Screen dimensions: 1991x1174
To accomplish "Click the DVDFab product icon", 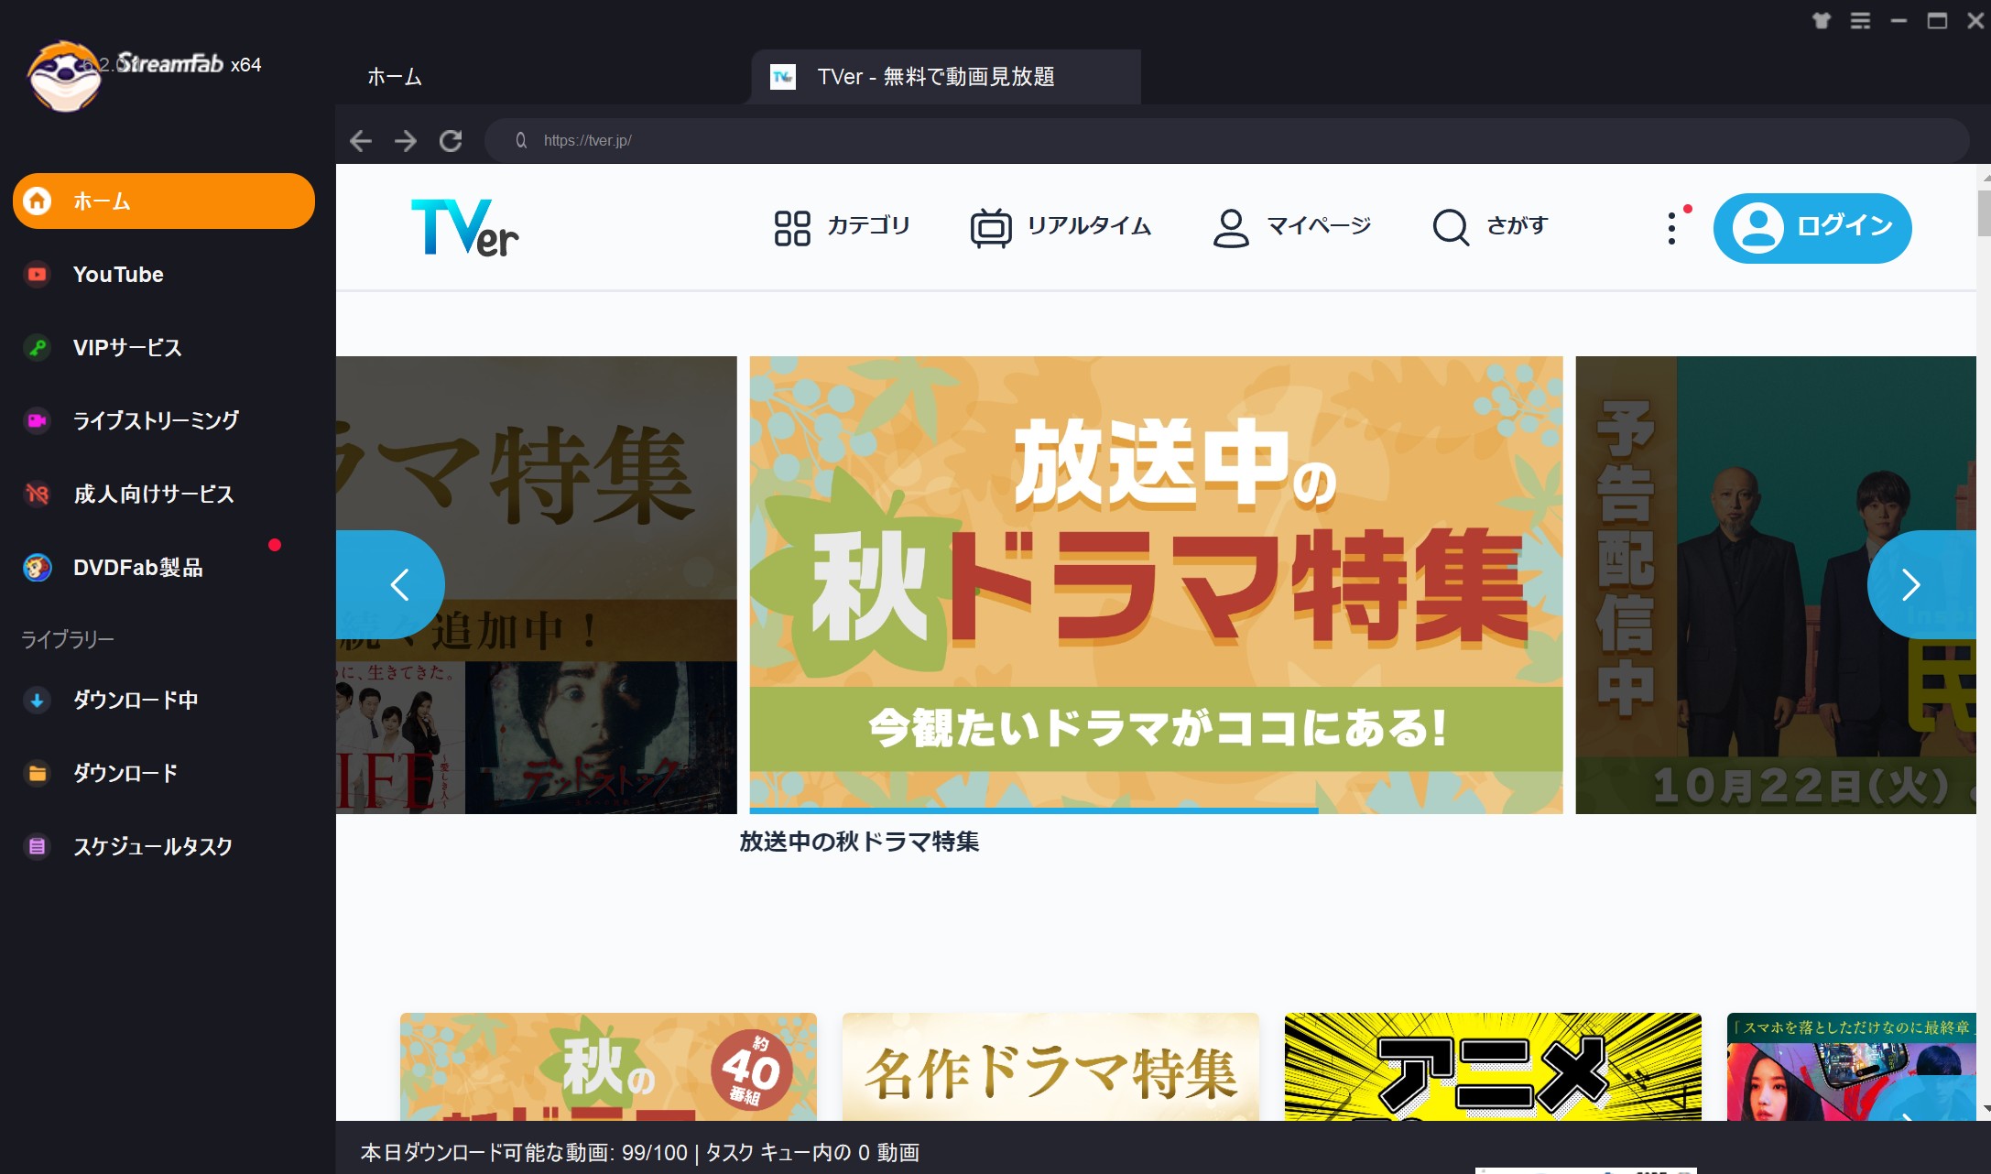I will [37, 567].
